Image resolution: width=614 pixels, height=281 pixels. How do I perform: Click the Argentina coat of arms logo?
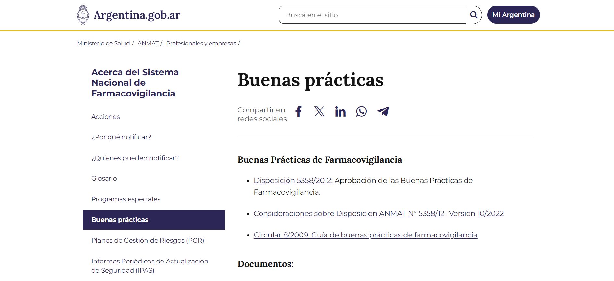(83, 15)
